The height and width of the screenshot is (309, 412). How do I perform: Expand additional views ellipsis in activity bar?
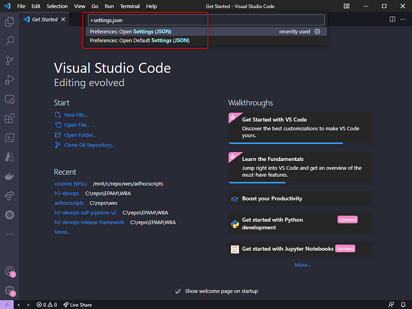click(9, 234)
